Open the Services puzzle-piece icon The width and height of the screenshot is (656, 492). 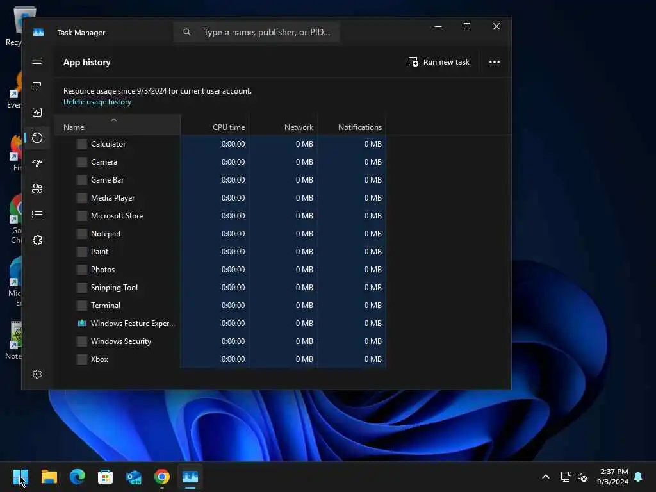coord(37,240)
